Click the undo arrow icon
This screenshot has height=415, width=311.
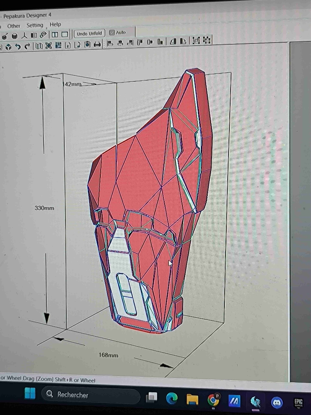click(18, 46)
